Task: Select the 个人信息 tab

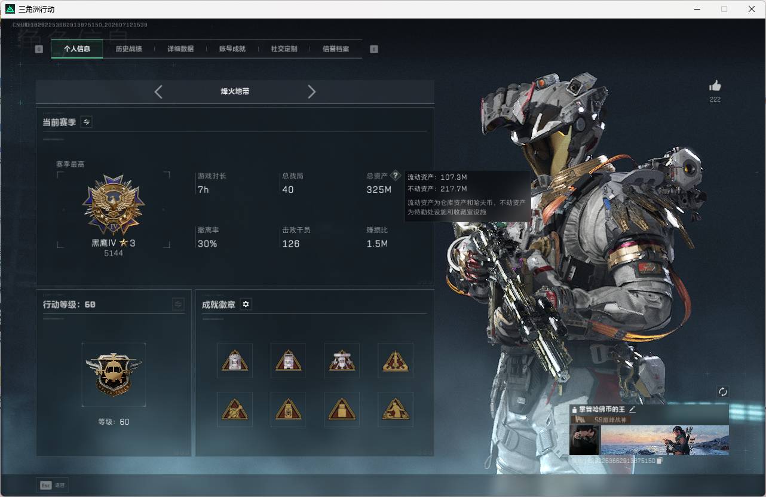Action: coord(77,49)
